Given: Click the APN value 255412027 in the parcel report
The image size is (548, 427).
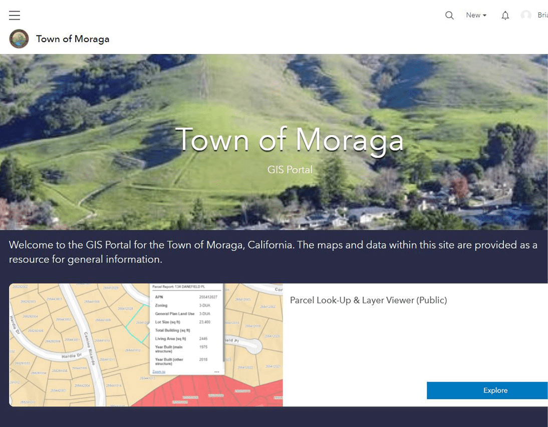Looking at the screenshot, I should pyautogui.click(x=208, y=297).
